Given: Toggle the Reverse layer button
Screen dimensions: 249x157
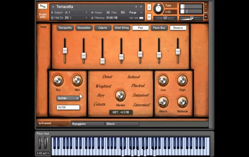Looking at the screenshot, I should click(178, 28).
